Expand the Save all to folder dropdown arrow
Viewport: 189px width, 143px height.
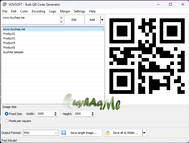pyautogui.click(x=144, y=133)
